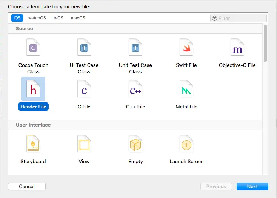
Task: Switch to the watchOS tab
Action: point(37,18)
